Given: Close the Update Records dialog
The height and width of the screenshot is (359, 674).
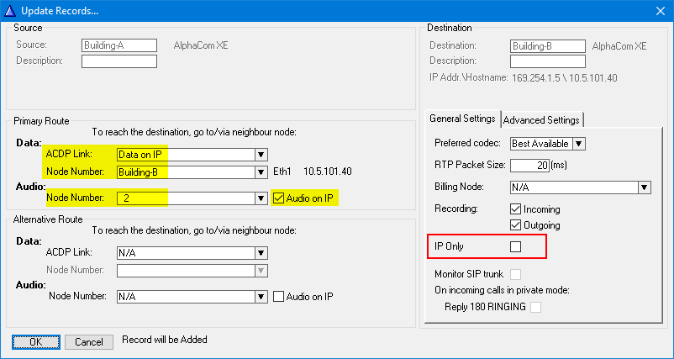Looking at the screenshot, I should (x=660, y=11).
